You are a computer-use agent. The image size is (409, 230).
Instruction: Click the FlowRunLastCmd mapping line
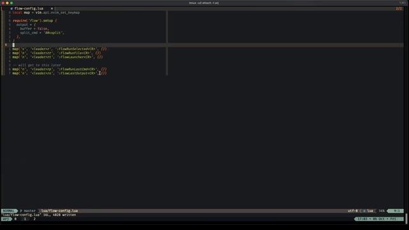point(59,69)
